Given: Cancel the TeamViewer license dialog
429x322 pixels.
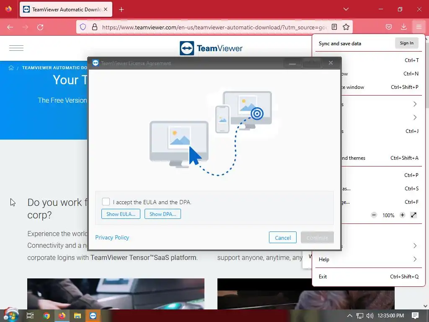Looking at the screenshot, I should pos(283,238).
